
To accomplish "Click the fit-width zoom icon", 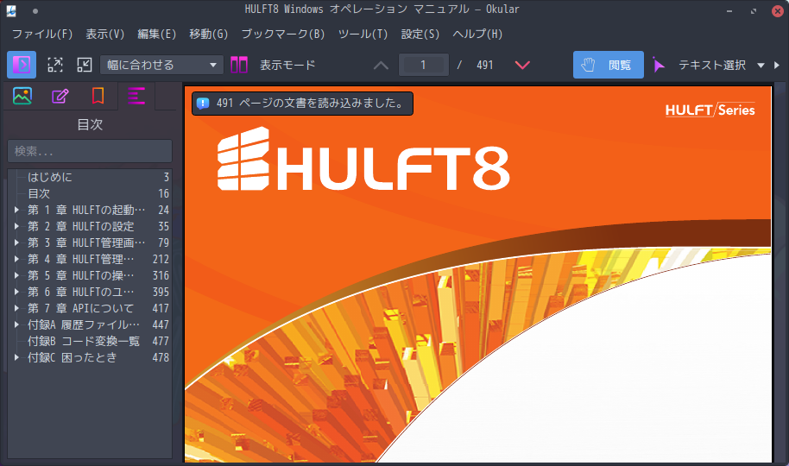I will point(84,65).
